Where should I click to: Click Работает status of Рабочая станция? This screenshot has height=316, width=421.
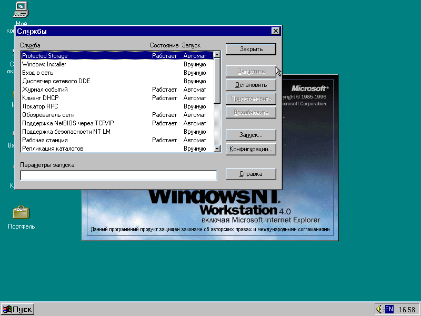164,140
